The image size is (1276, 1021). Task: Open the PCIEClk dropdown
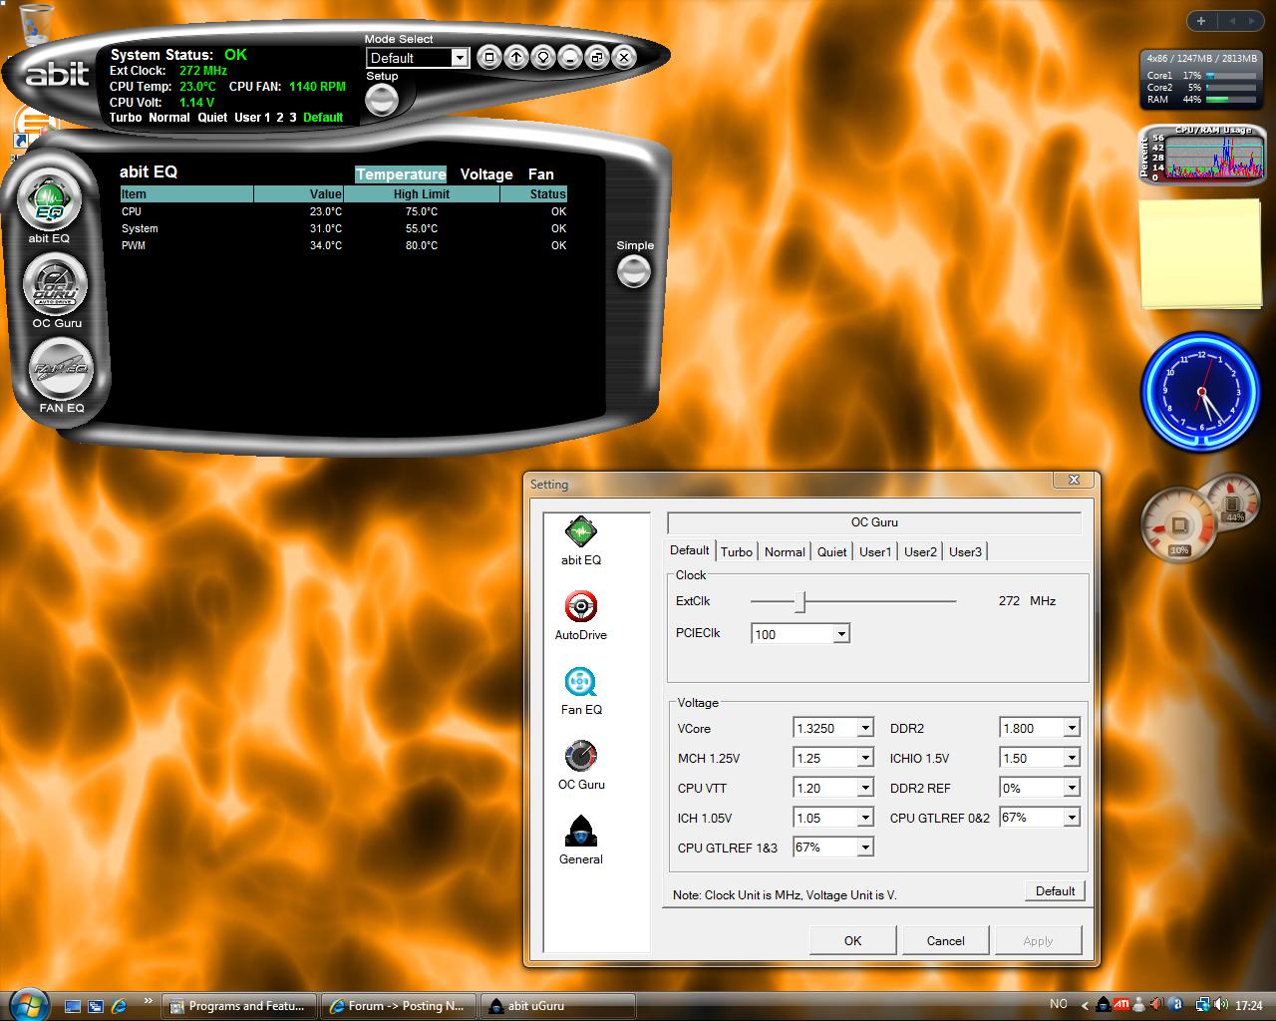841,634
